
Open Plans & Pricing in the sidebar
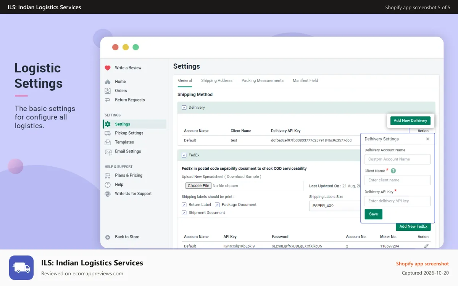(129, 175)
